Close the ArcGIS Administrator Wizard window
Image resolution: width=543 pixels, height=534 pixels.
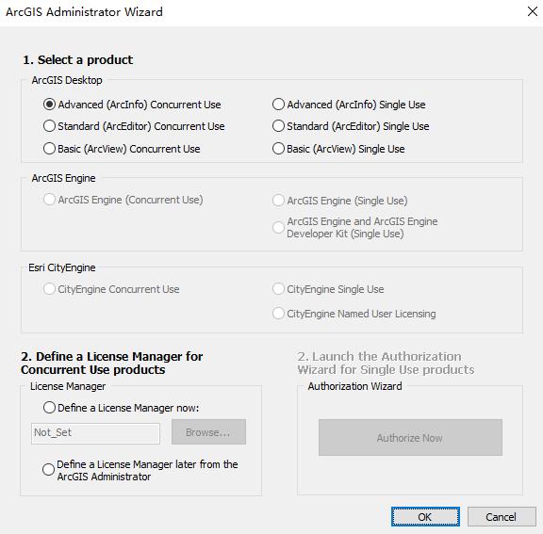pos(533,11)
